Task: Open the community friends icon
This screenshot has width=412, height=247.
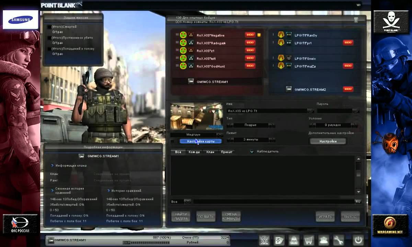Action: click(x=324, y=239)
